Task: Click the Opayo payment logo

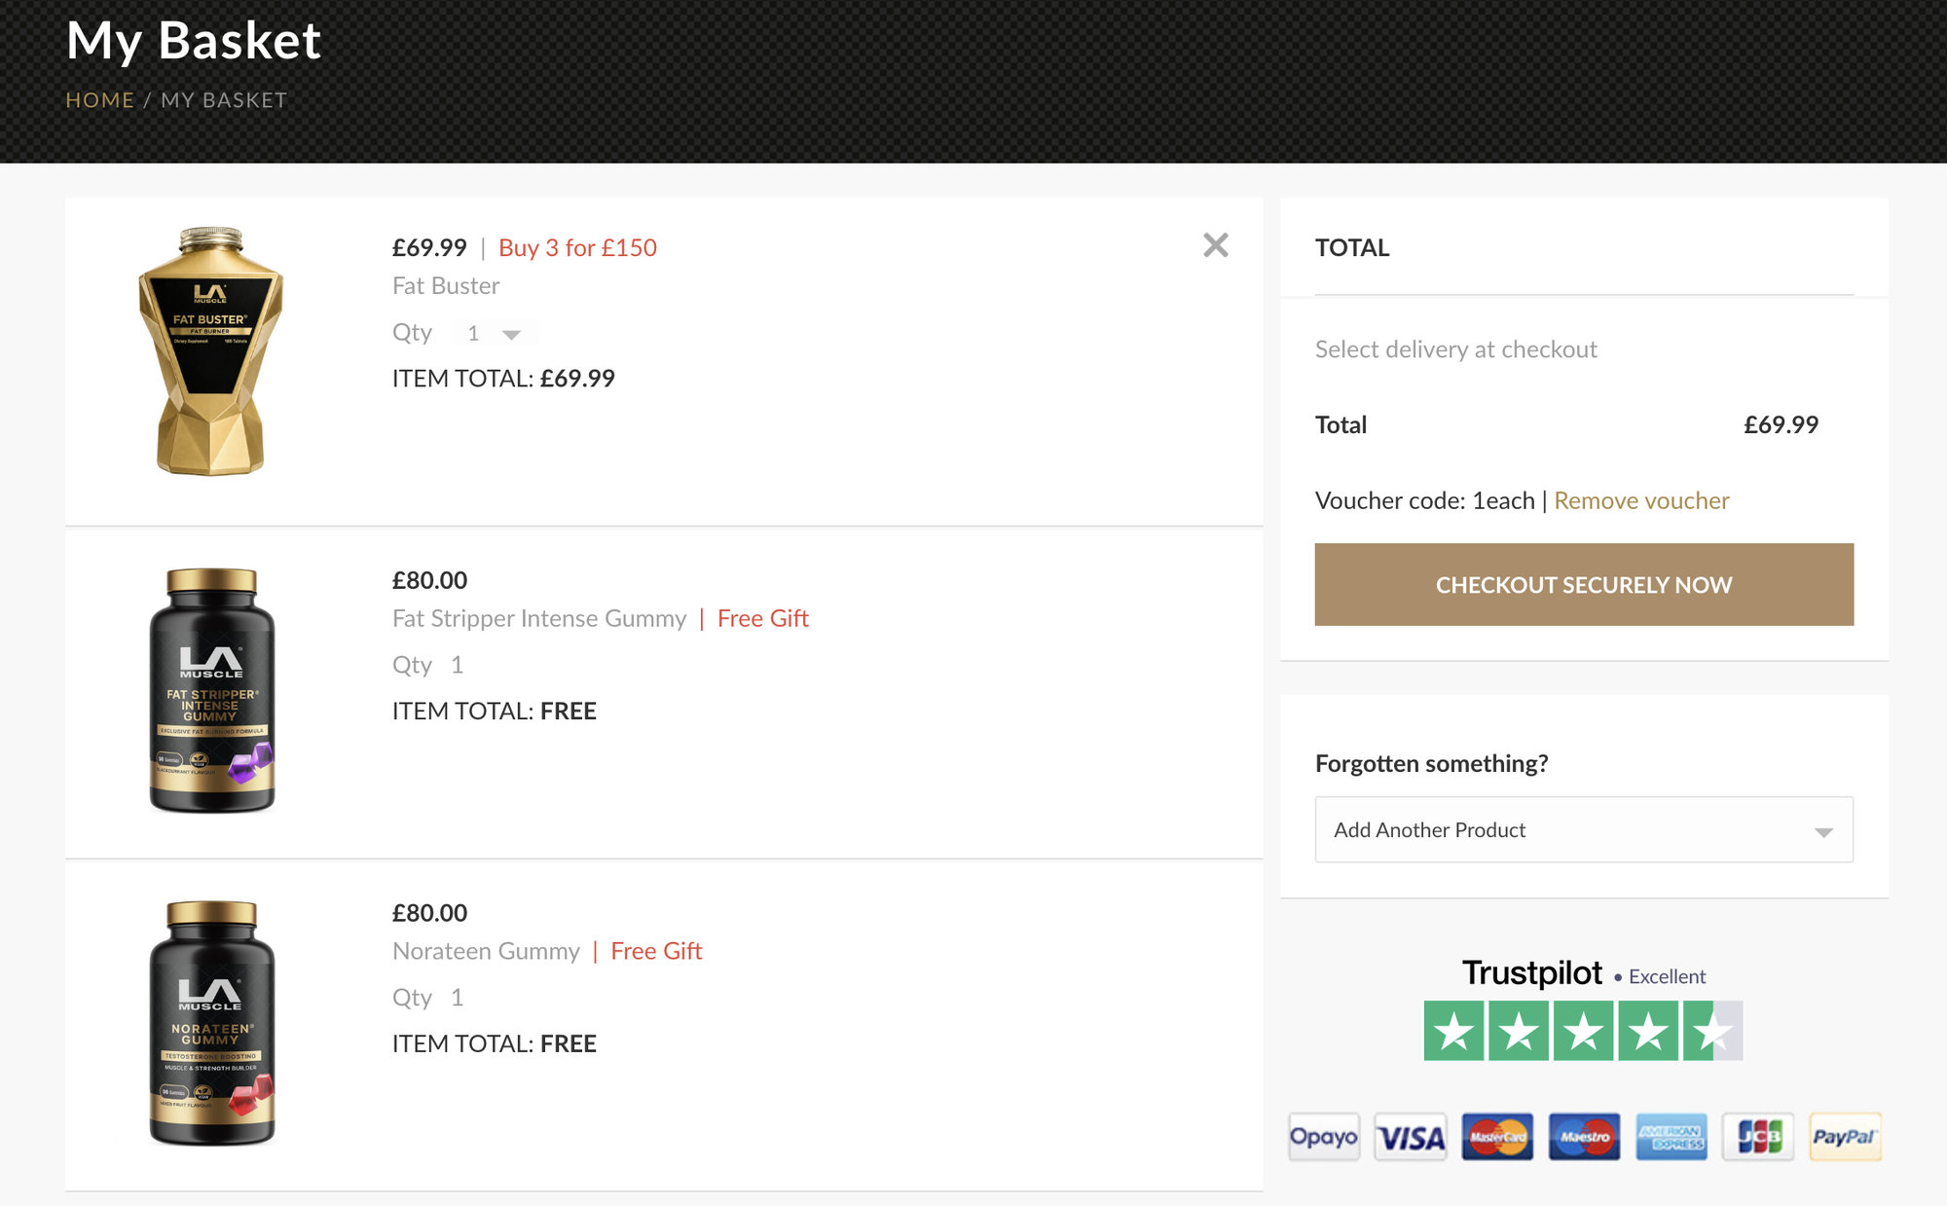Action: 1323,1136
